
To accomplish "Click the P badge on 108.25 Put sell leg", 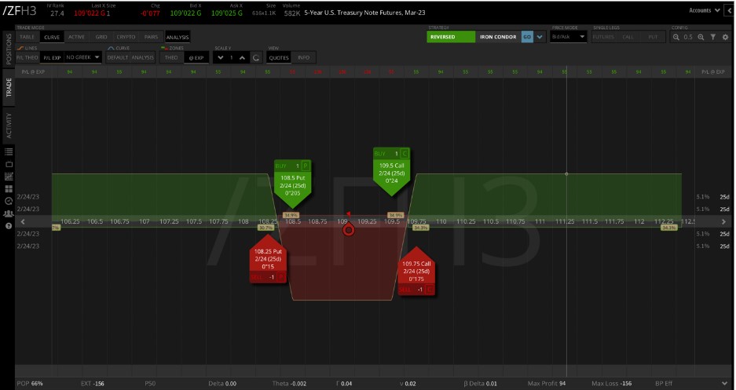I will pos(280,277).
